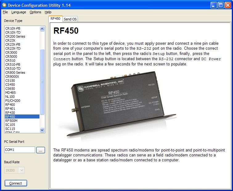Click the device list scroll down arrow

click(42, 130)
